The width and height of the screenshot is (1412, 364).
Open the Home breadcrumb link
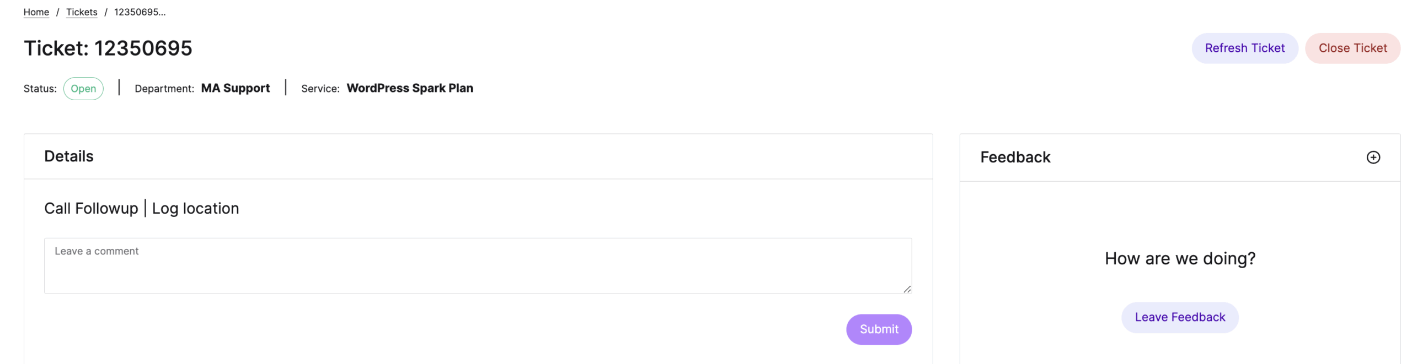point(36,12)
